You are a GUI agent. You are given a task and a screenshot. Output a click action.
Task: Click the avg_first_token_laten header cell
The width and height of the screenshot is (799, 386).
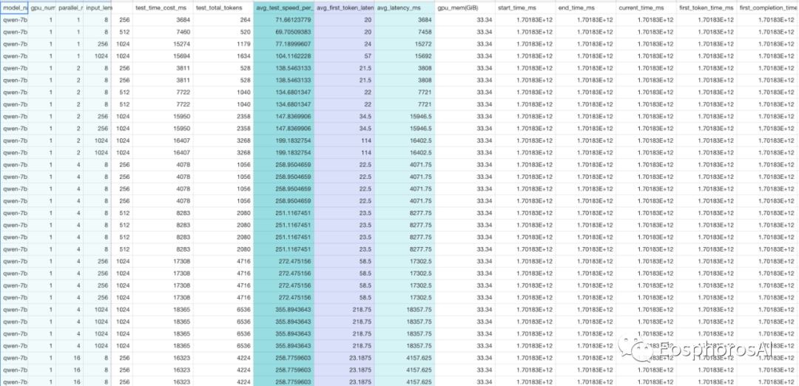(345, 7)
